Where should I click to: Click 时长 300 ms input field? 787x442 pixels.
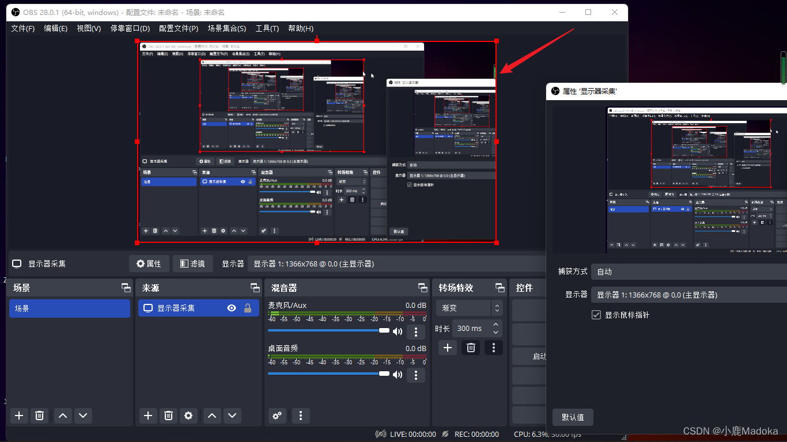coord(471,329)
